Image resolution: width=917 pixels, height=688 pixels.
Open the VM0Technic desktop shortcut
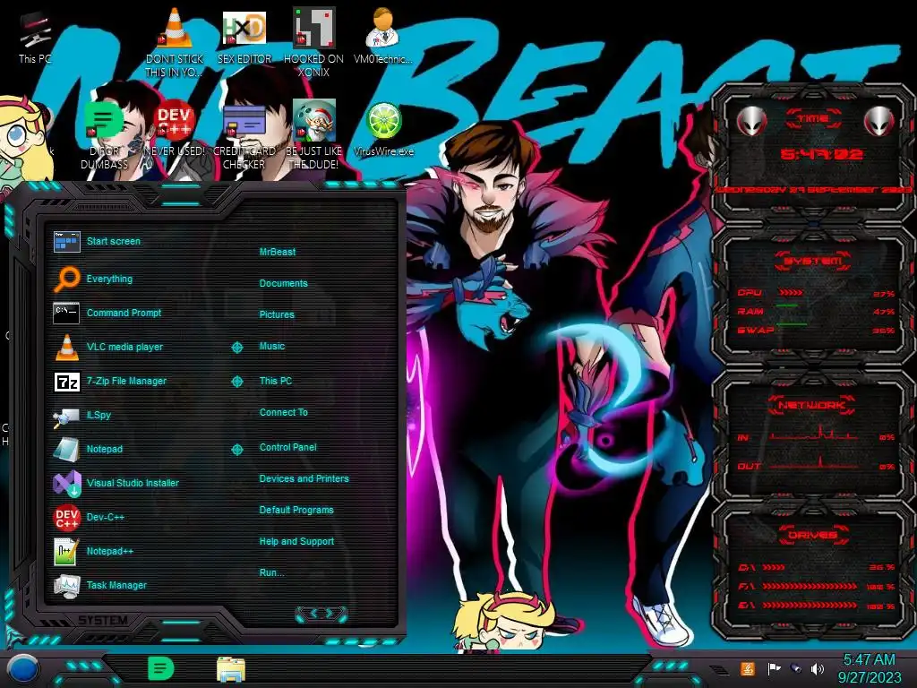click(383, 36)
